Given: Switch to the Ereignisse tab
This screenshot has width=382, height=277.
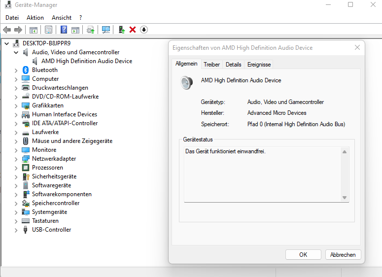Looking at the screenshot, I should click(259, 65).
